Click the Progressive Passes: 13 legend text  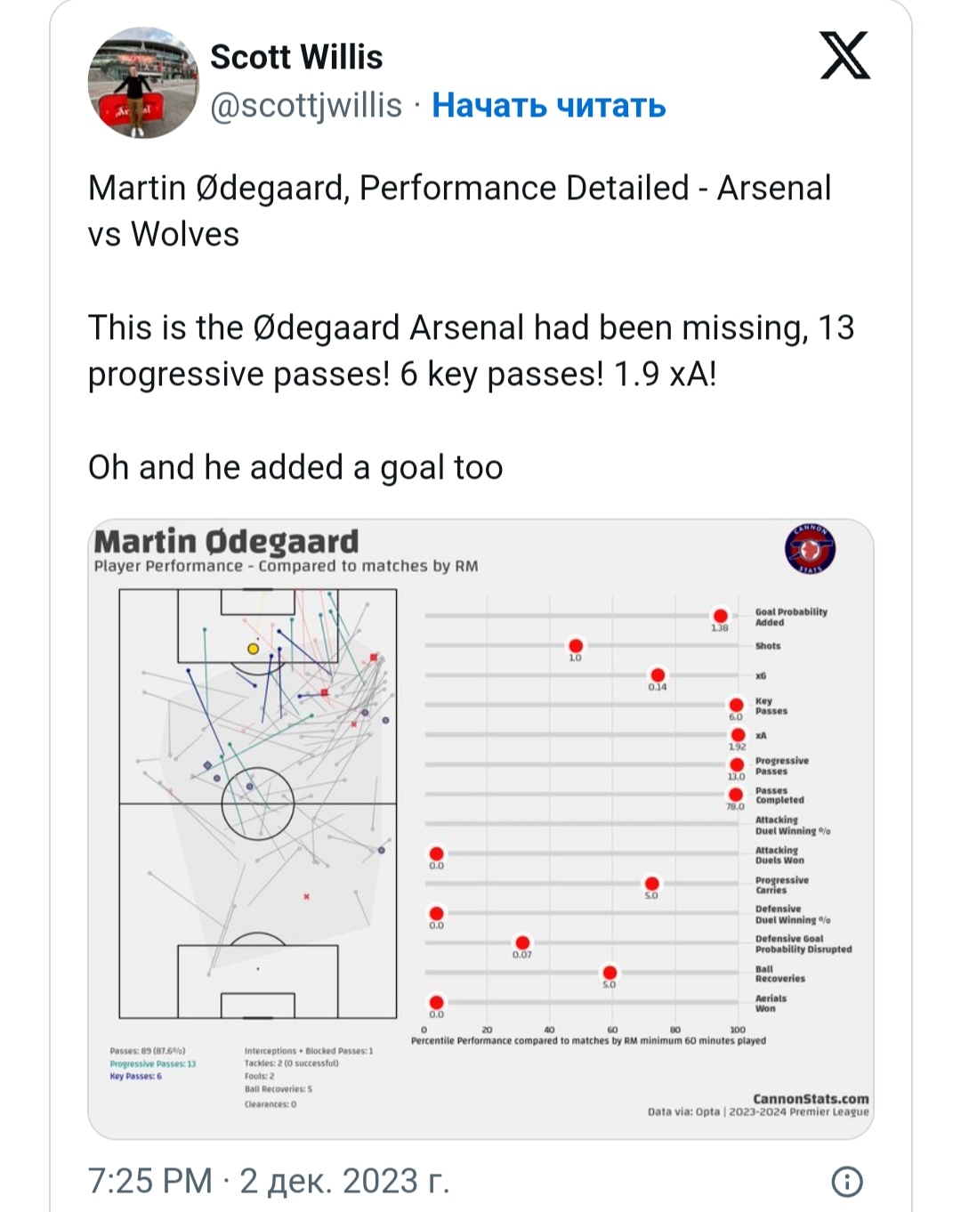point(153,1063)
